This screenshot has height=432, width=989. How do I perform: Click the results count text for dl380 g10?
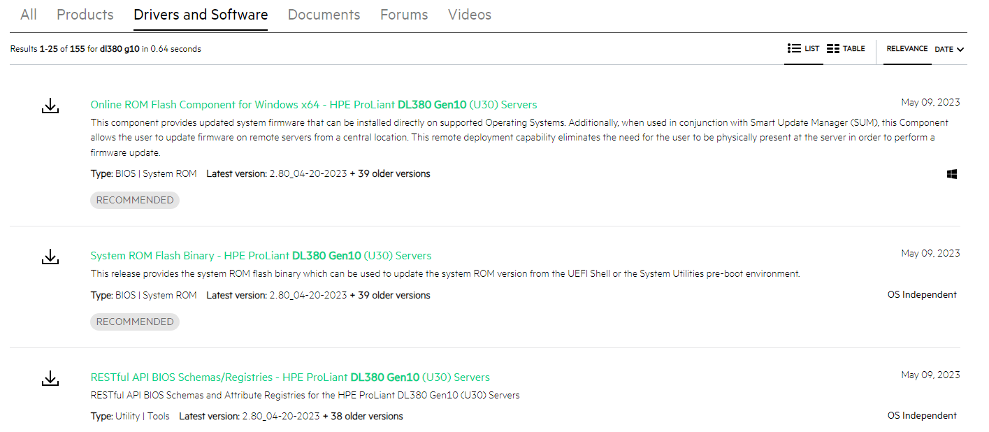click(x=106, y=49)
